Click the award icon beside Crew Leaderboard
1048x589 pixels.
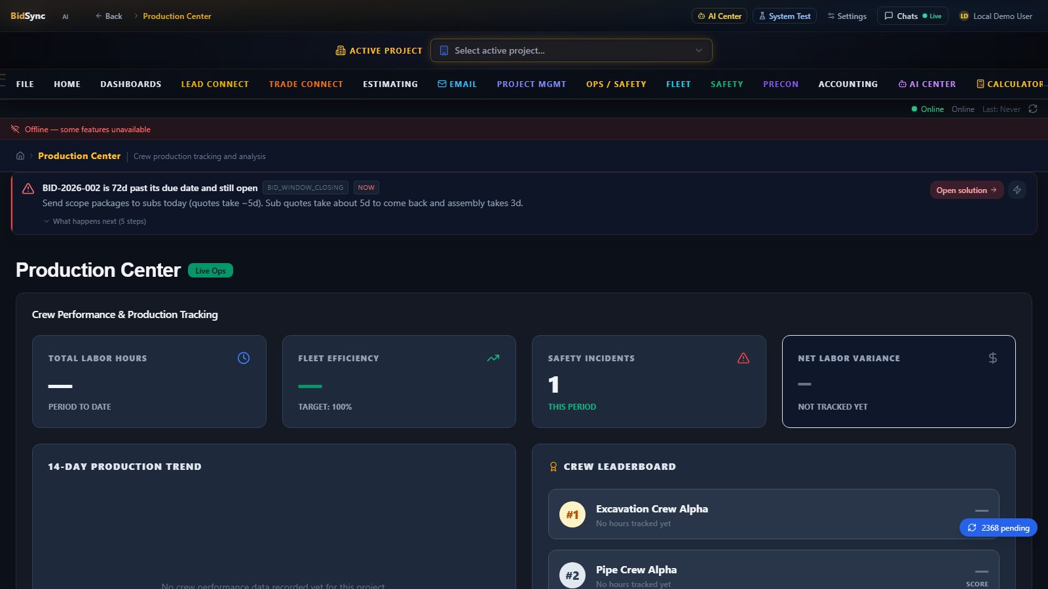pos(553,467)
